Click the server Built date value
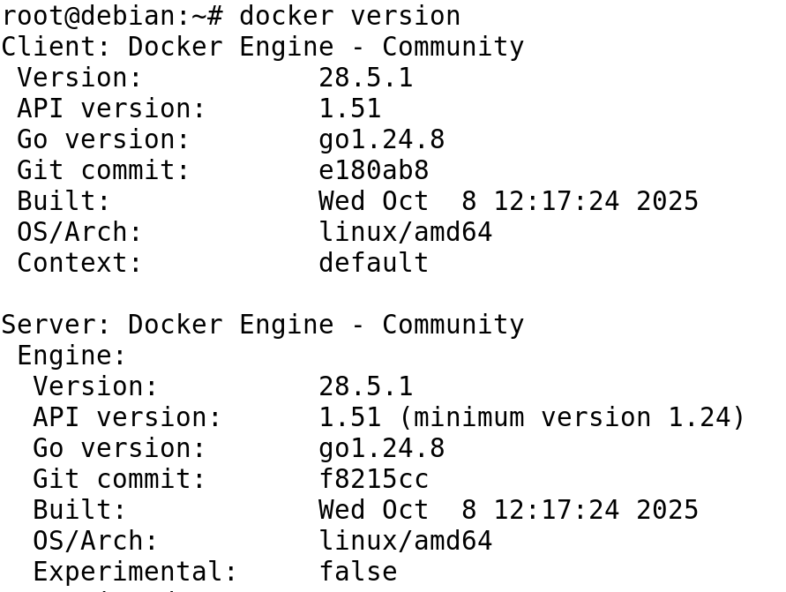 click(x=508, y=510)
